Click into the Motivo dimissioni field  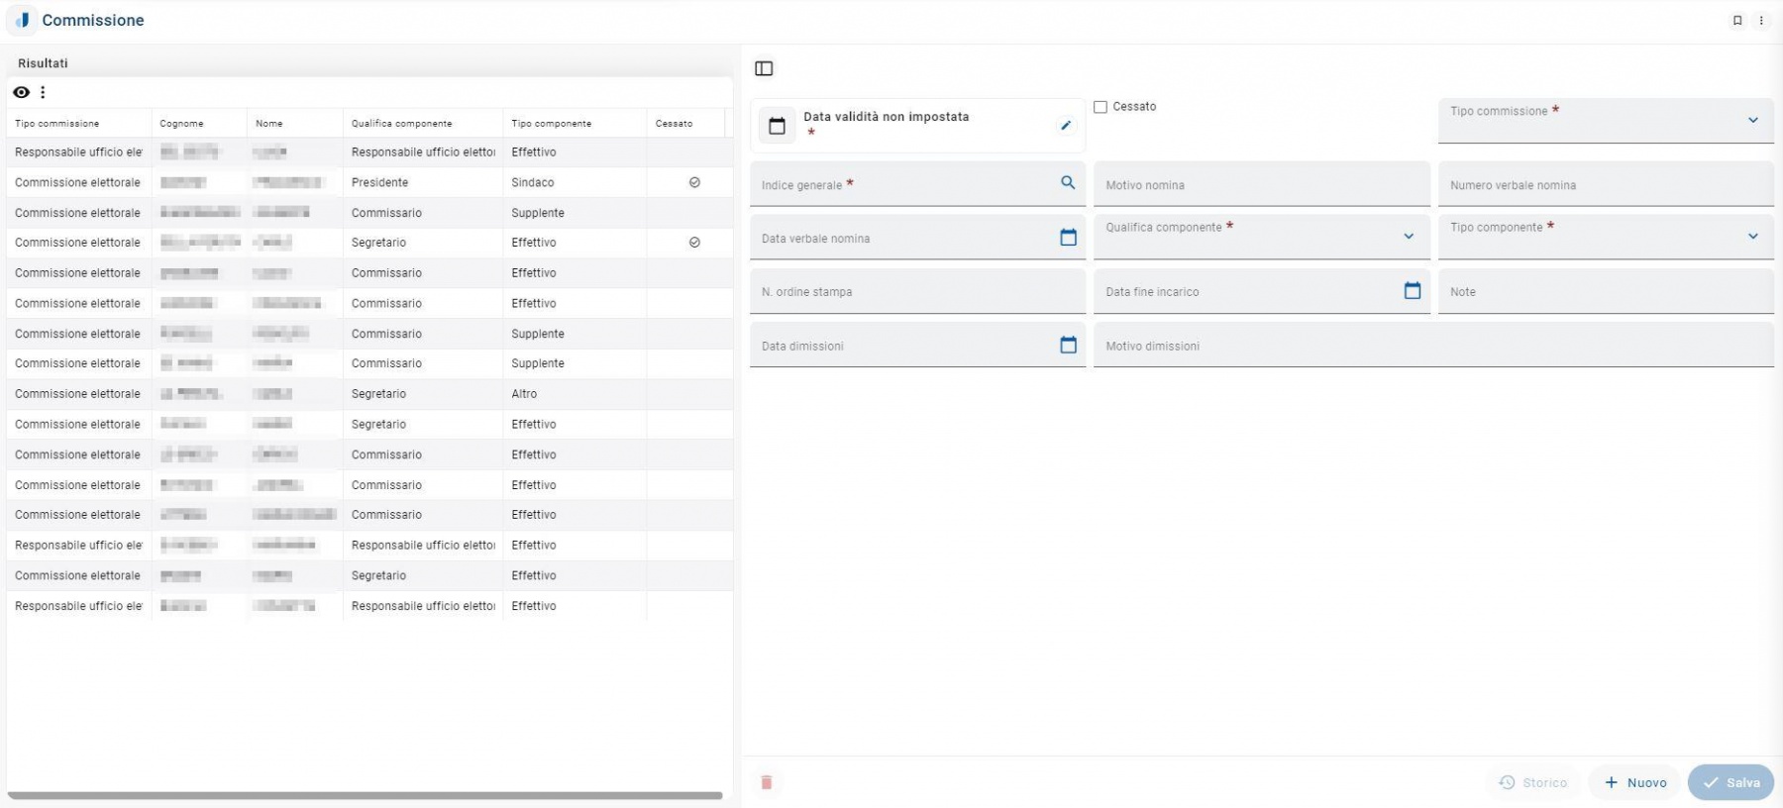click(1433, 346)
